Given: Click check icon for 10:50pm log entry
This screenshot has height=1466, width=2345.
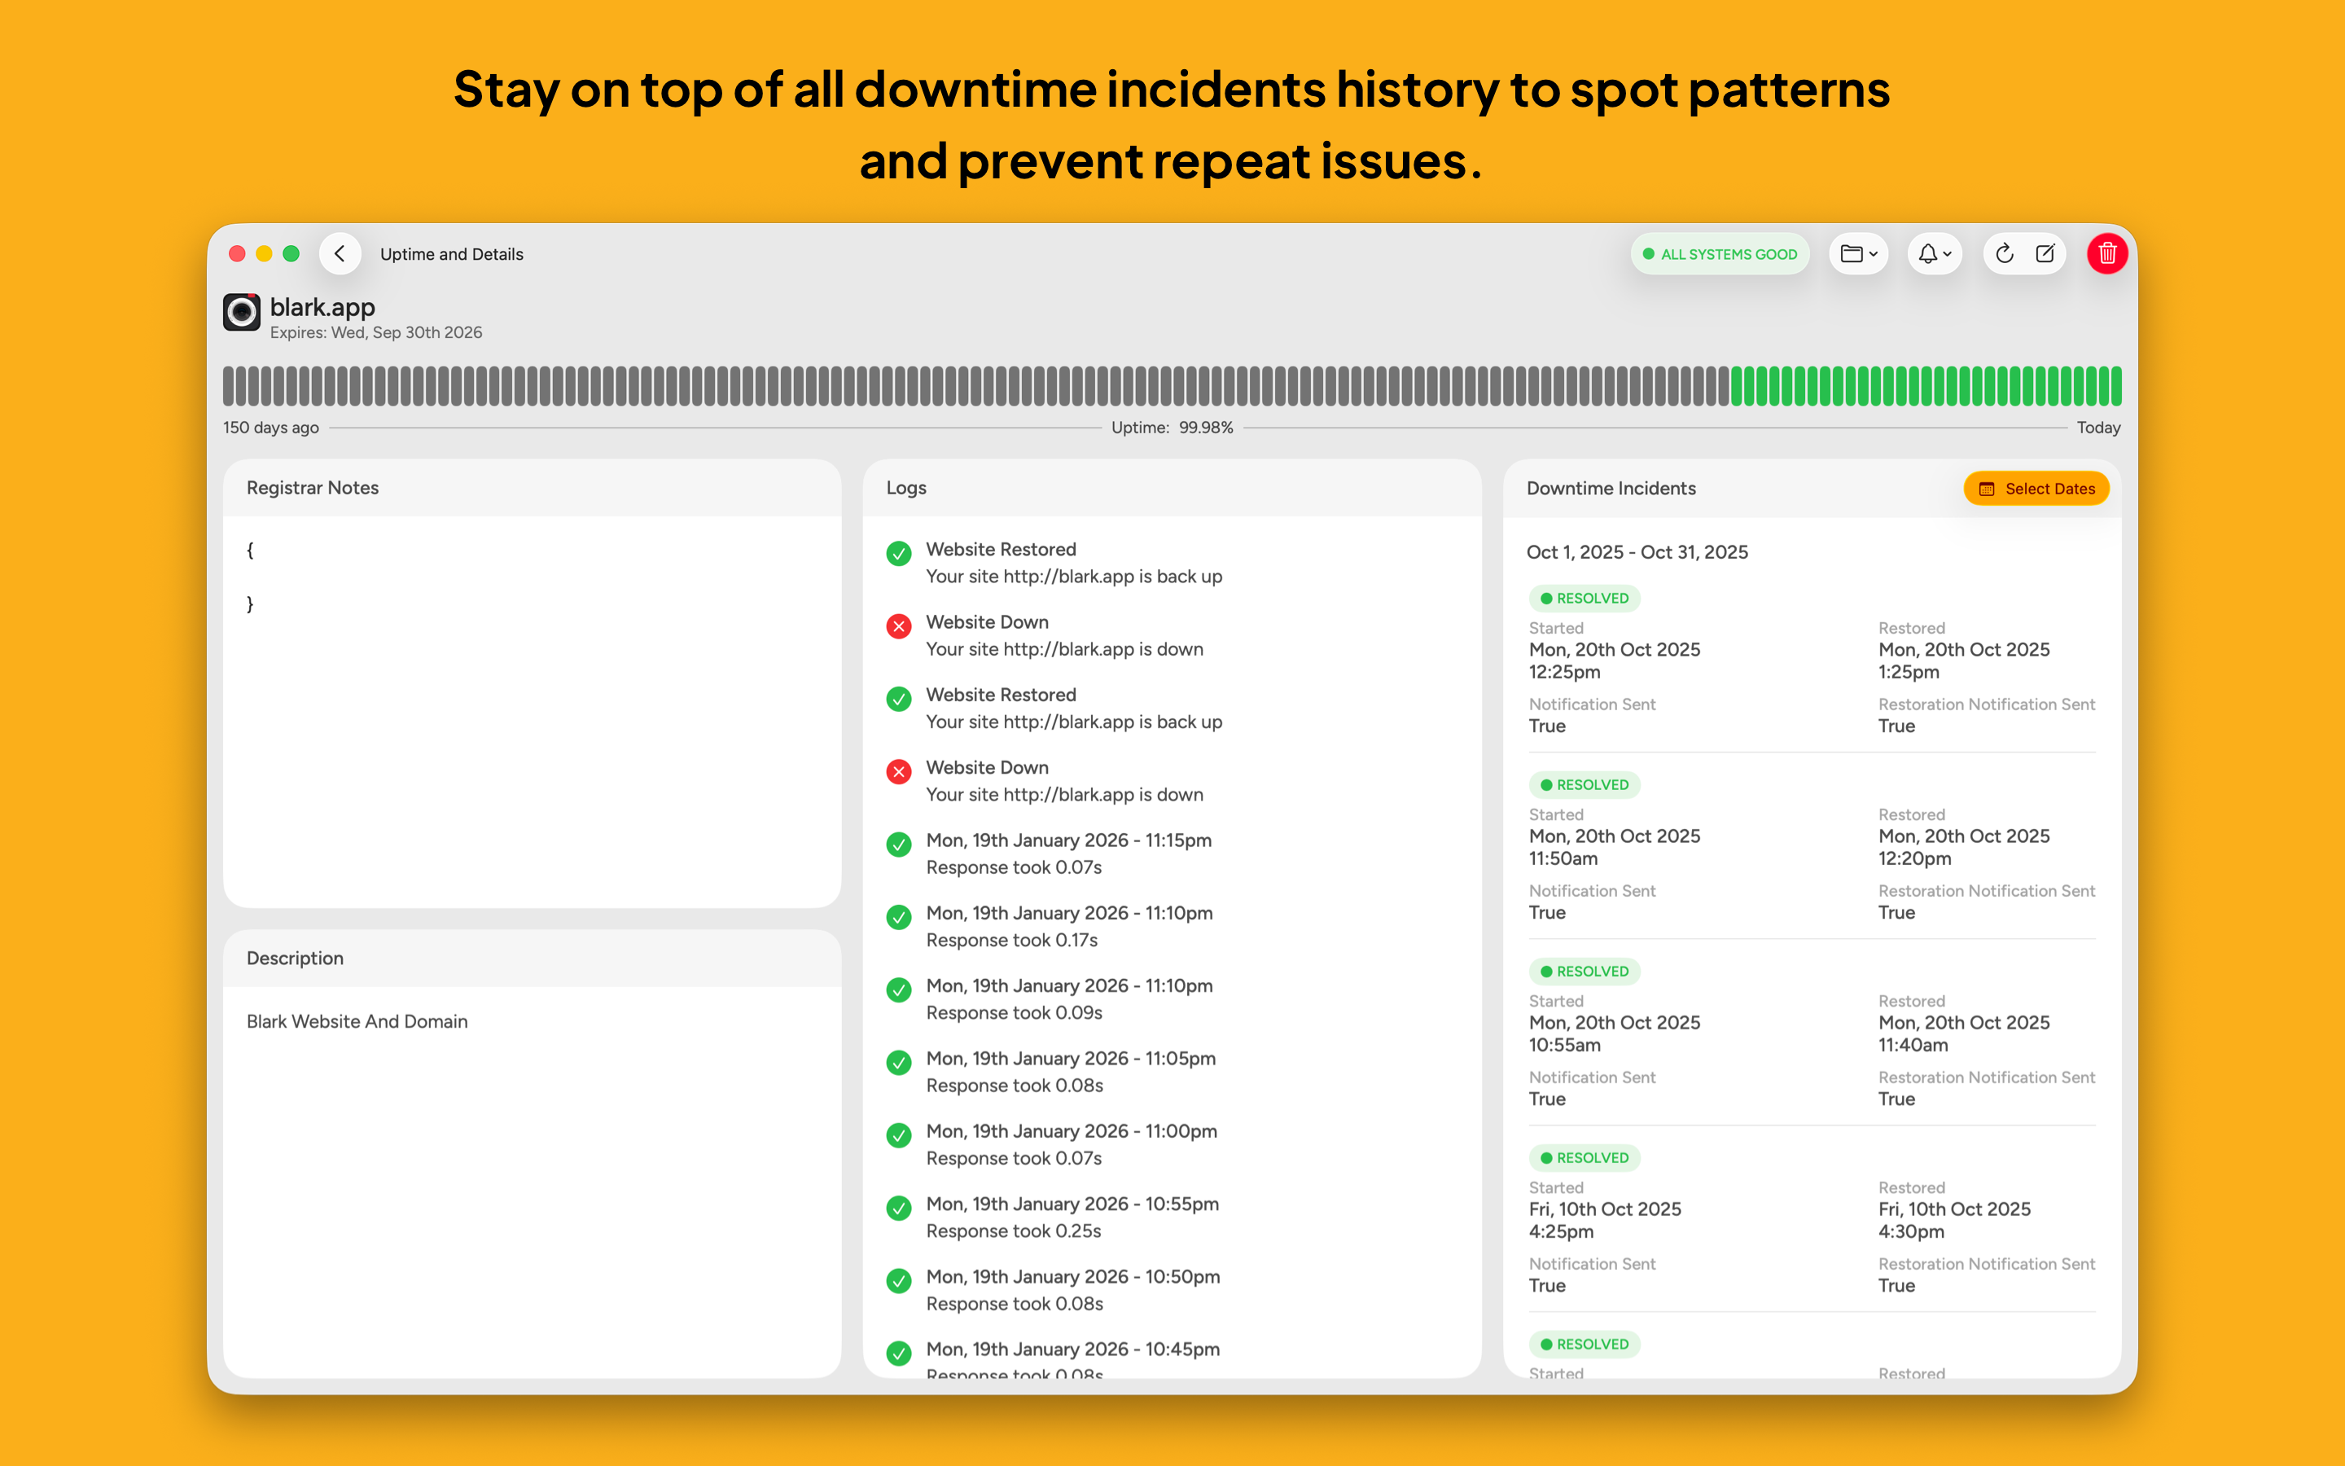Looking at the screenshot, I should pos(899,1279).
